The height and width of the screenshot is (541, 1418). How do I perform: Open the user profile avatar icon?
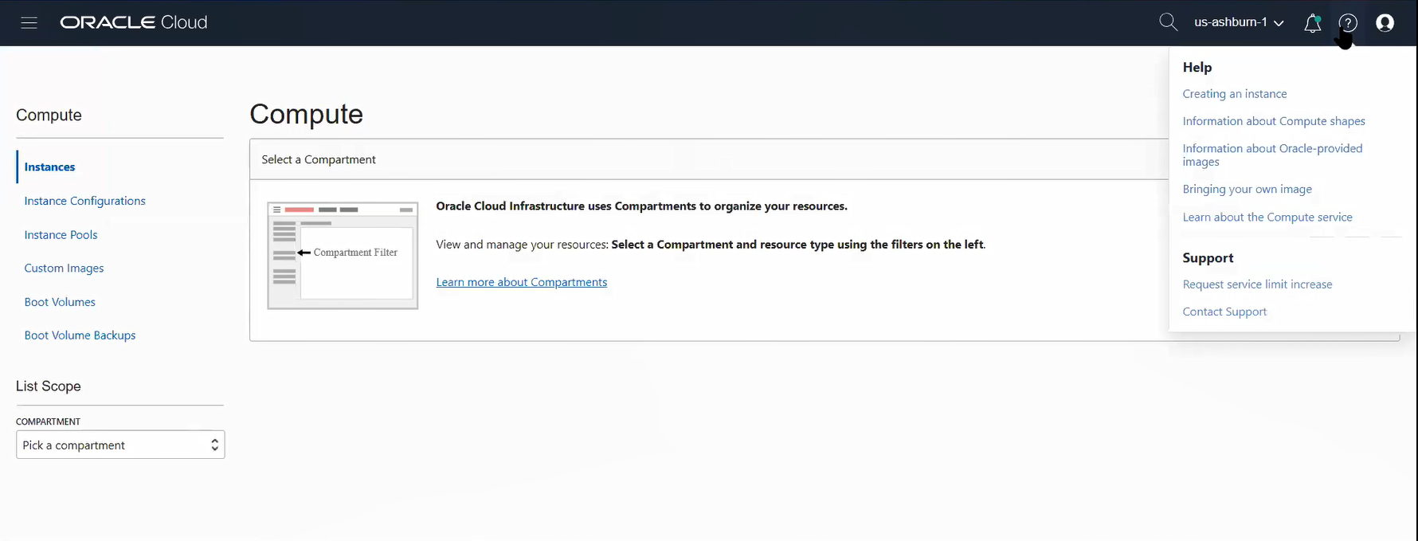click(1385, 23)
